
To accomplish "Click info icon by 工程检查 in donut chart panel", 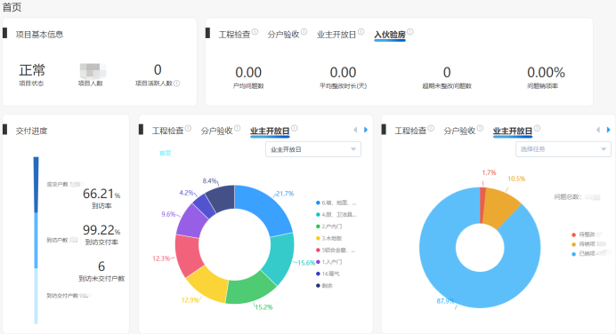I will (188, 128).
